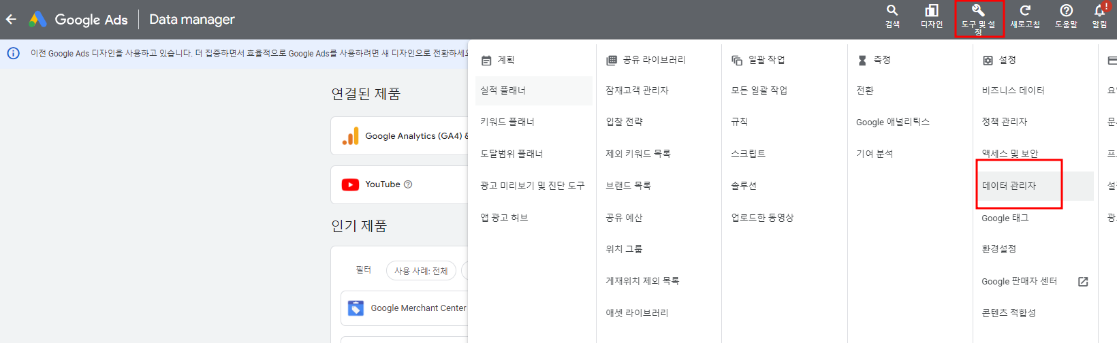Open 실적 플래너 from the menu
Image resolution: width=1117 pixels, height=343 pixels.
[x=534, y=91]
